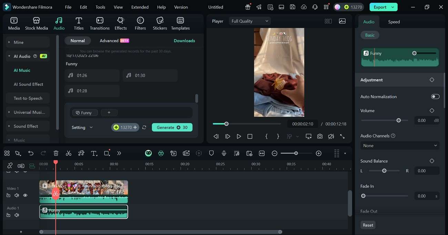Refresh the AI credits count
Image resolution: width=448 pixels, height=235 pixels.
144,127
